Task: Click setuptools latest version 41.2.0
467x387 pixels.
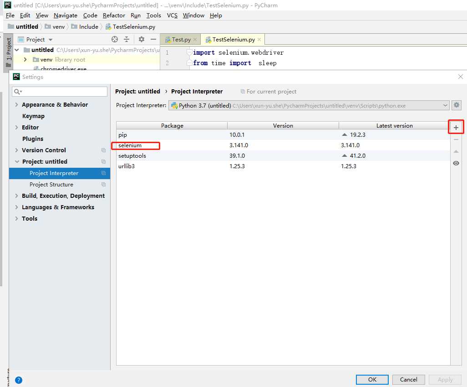Action: (x=357, y=156)
